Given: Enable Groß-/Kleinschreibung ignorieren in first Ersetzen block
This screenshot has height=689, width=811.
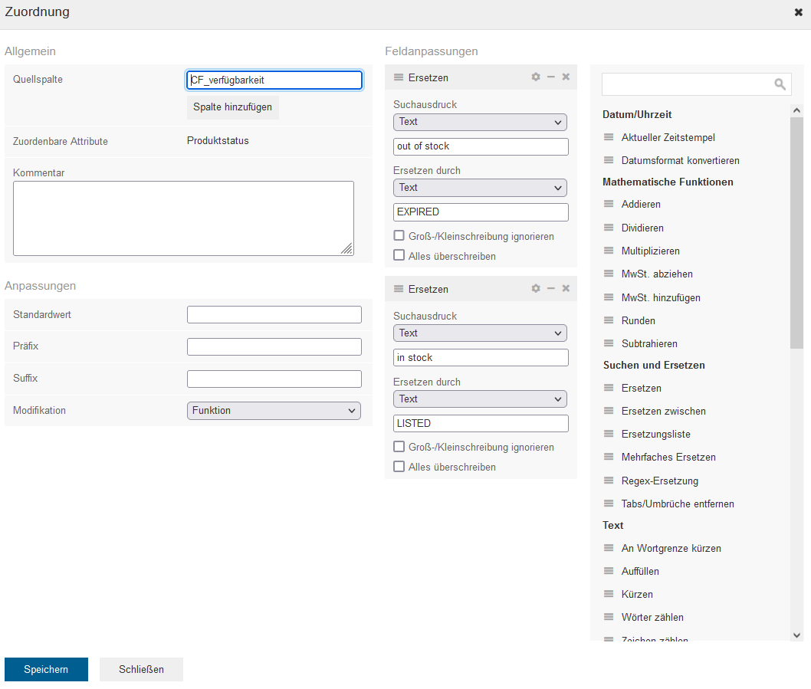Looking at the screenshot, I should coord(399,236).
